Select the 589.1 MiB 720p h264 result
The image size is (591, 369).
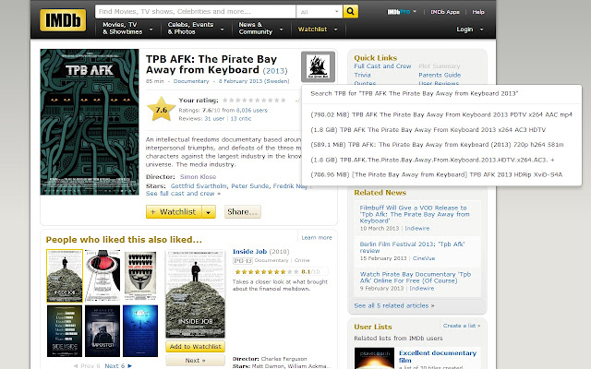point(437,145)
